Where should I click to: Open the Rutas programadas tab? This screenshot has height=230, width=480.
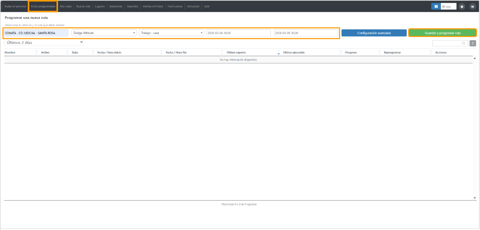point(43,7)
